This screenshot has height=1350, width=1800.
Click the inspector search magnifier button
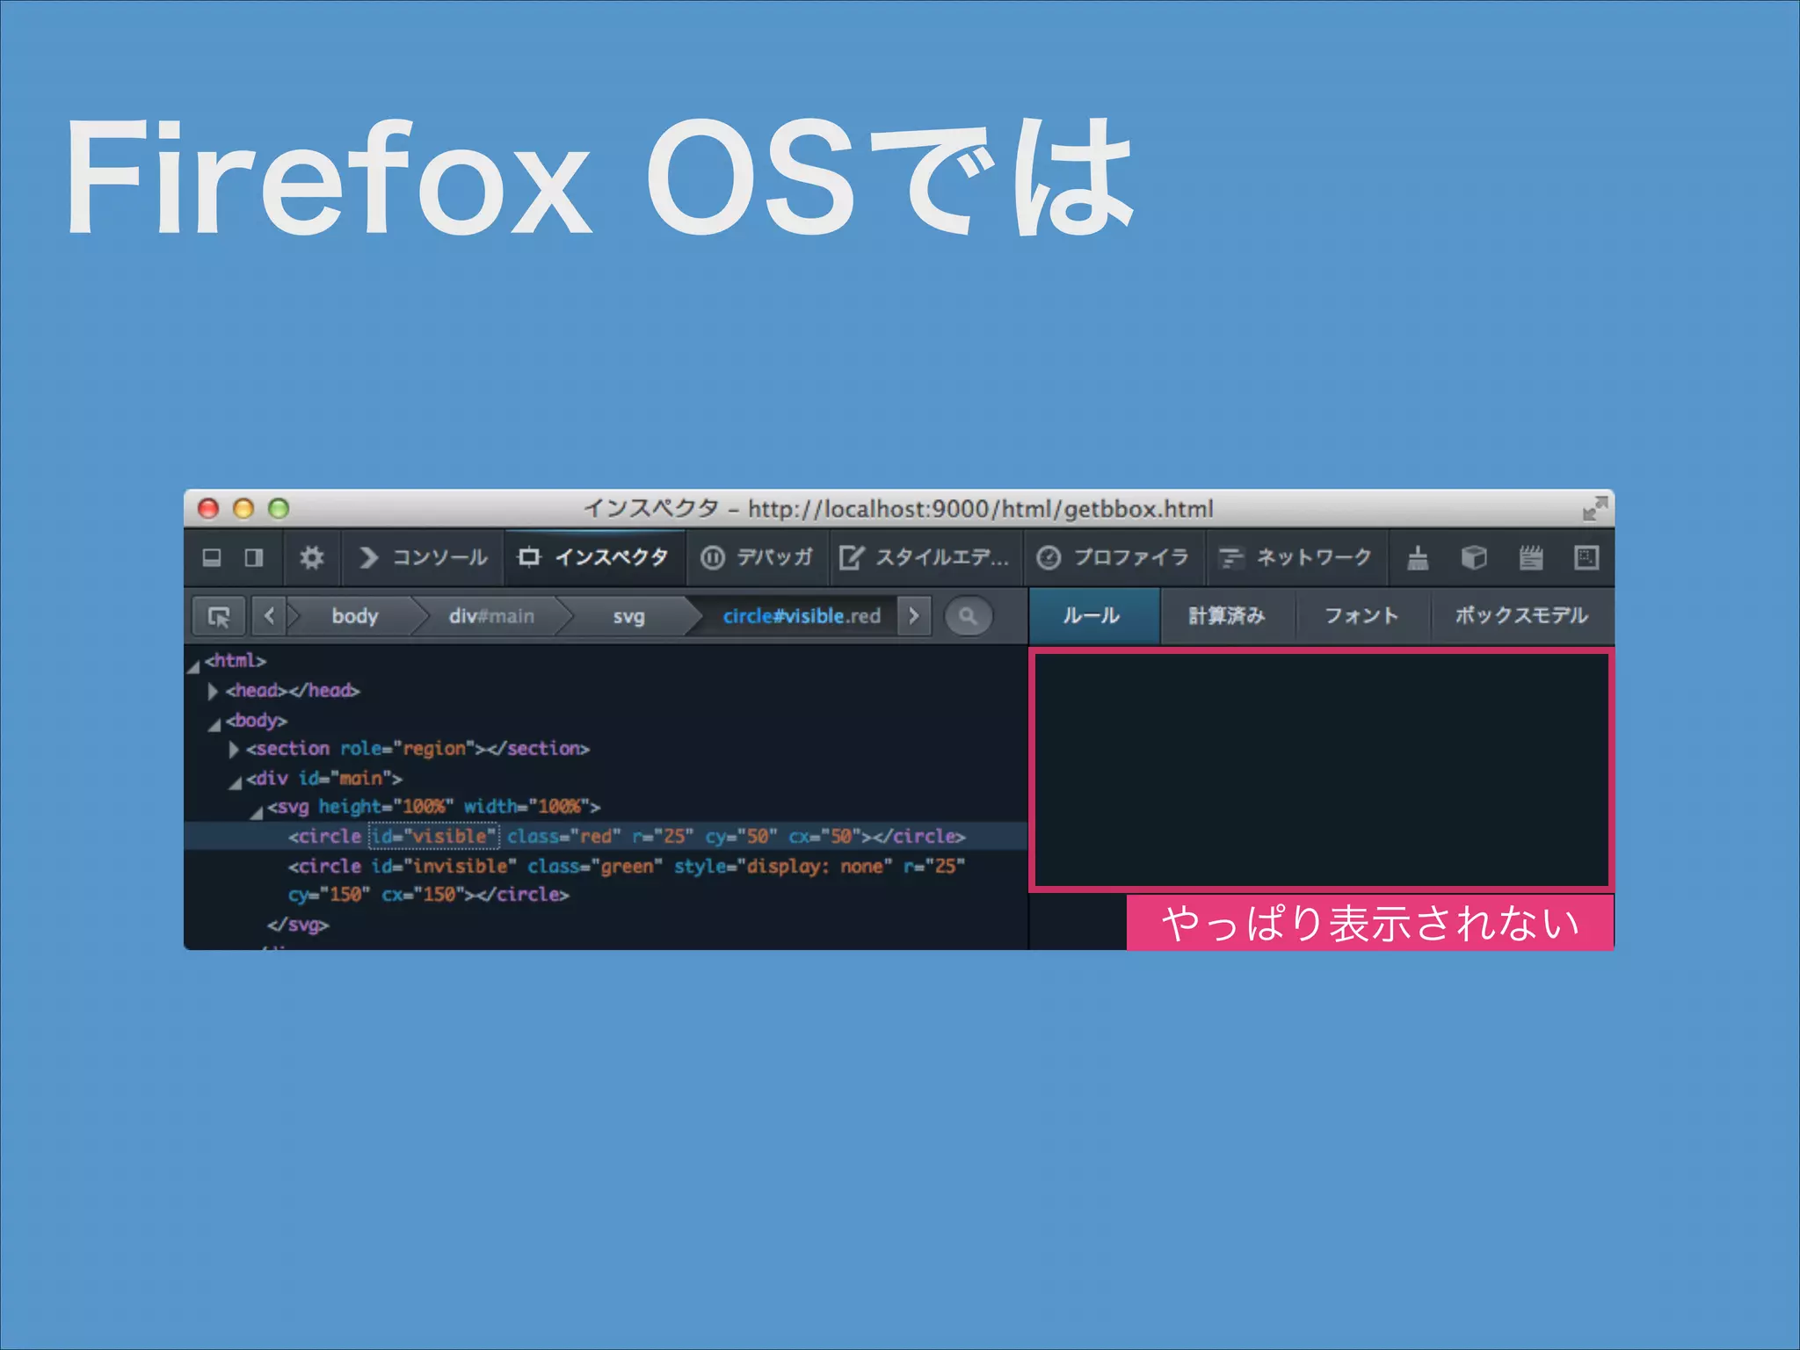pyautogui.click(x=968, y=616)
